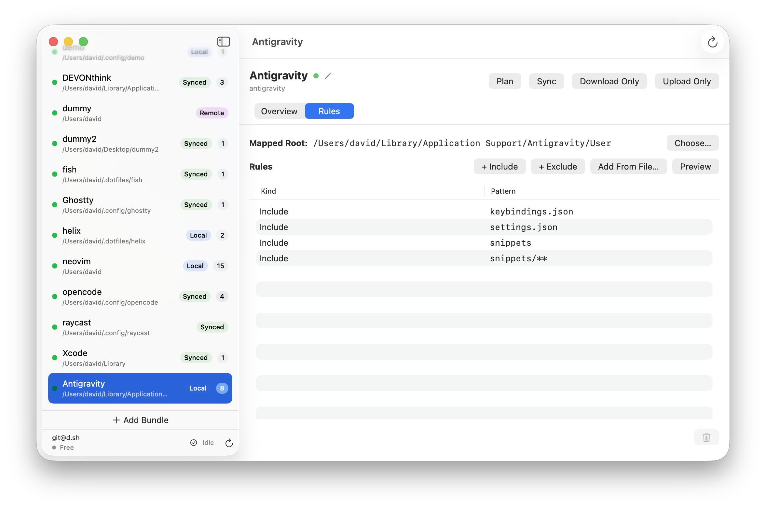Click the pencil edit icon beside Antigravity

(328, 76)
